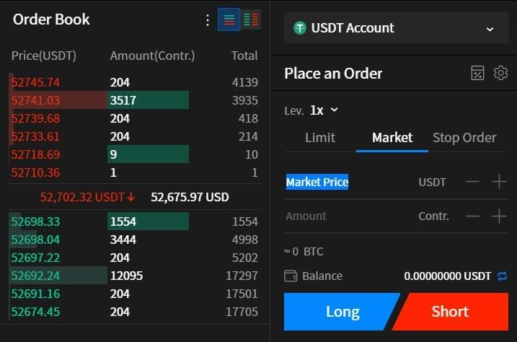Click the blue Long button
This screenshot has width=517, height=342.
tap(342, 311)
